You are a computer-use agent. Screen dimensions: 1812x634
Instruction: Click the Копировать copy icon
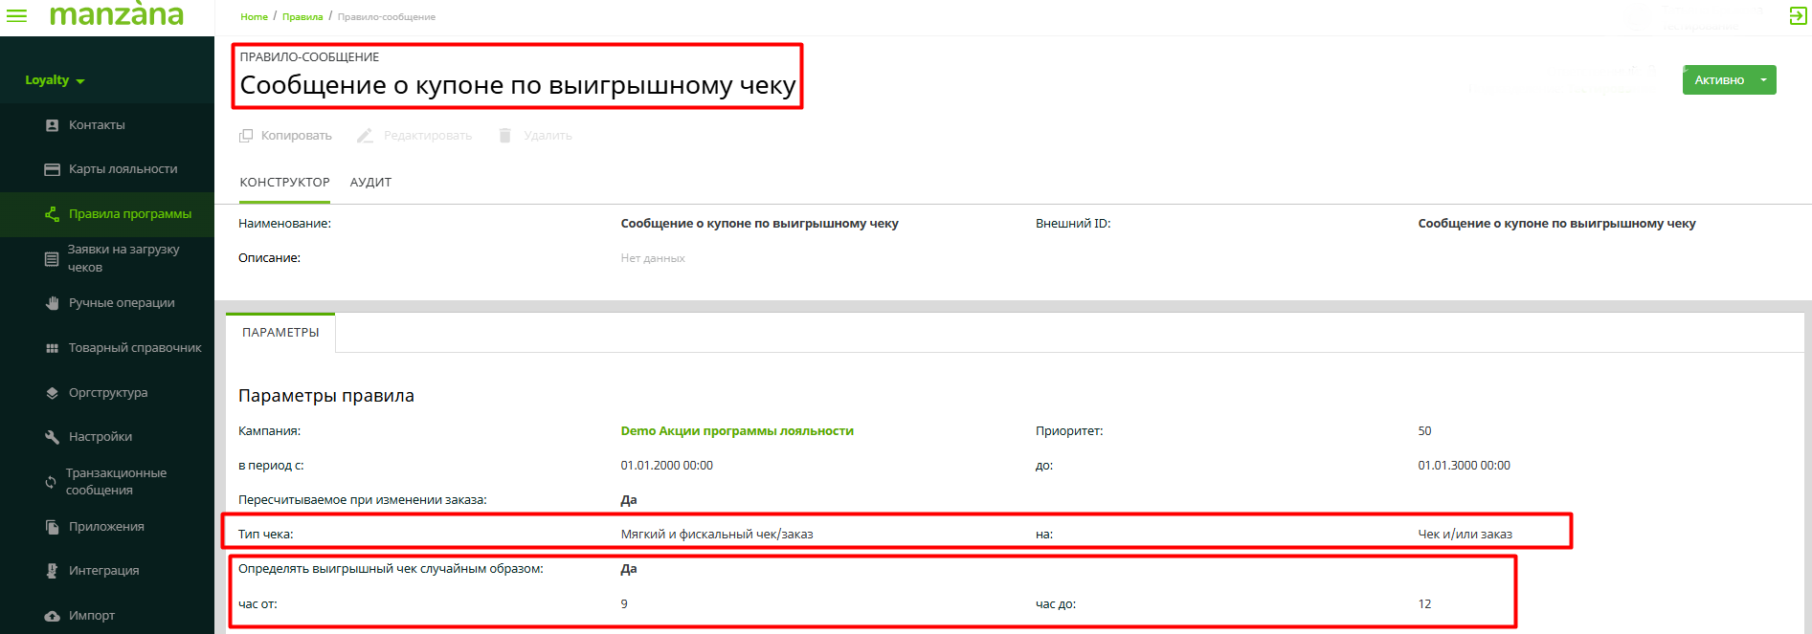click(x=246, y=136)
